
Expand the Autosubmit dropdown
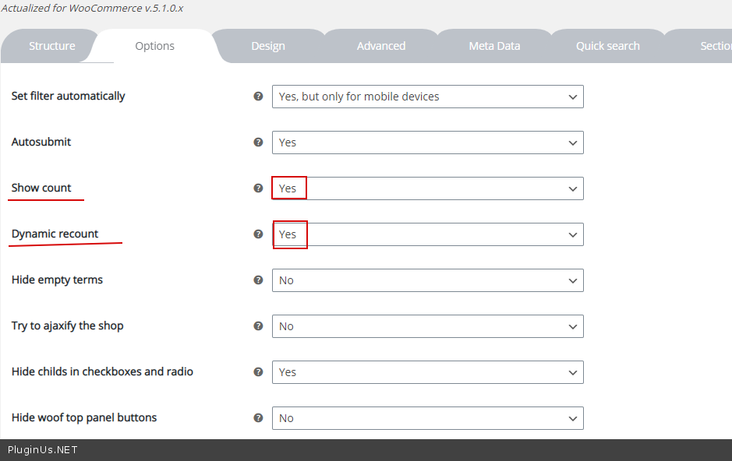[x=427, y=143]
